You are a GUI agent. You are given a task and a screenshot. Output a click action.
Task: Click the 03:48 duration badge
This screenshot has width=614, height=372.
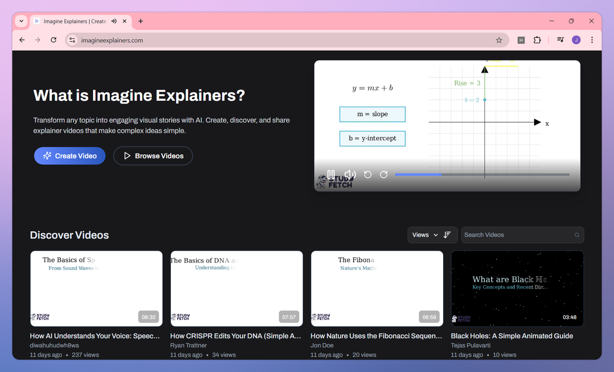(569, 317)
